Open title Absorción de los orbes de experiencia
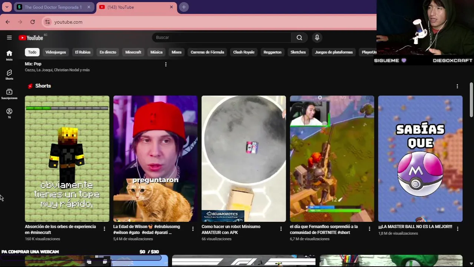 tap(60, 230)
